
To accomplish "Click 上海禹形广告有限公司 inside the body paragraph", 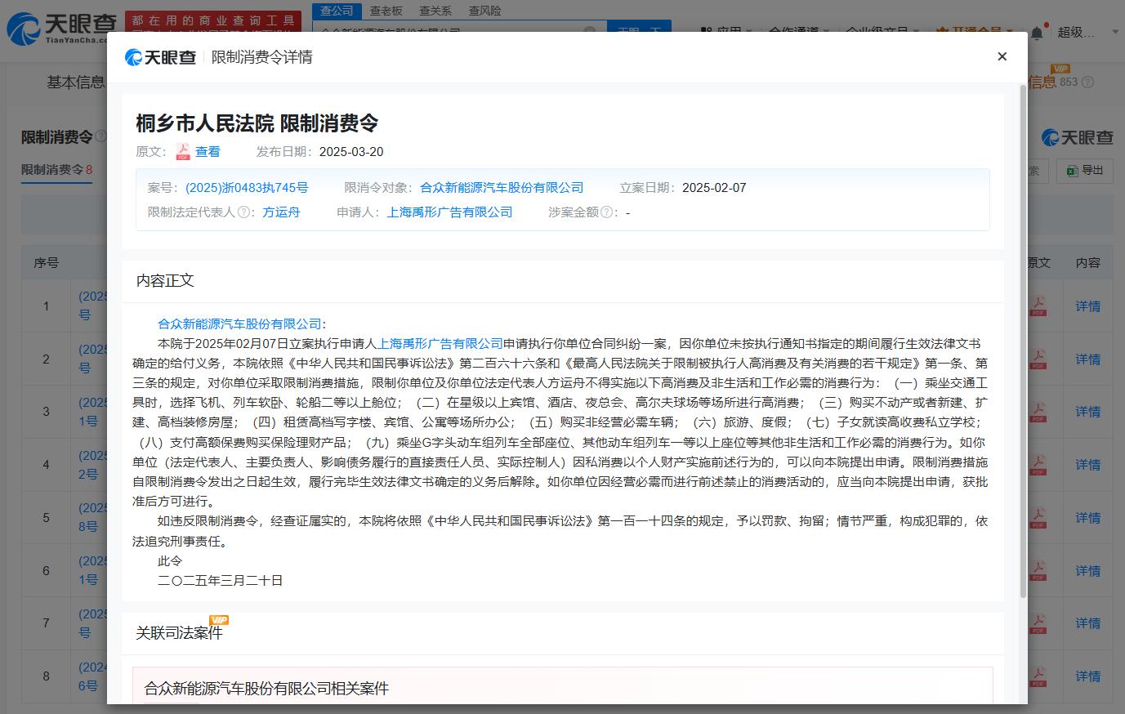I will coord(440,344).
